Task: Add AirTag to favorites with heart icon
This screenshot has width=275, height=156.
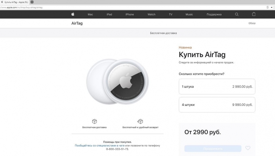Action: [247, 148]
